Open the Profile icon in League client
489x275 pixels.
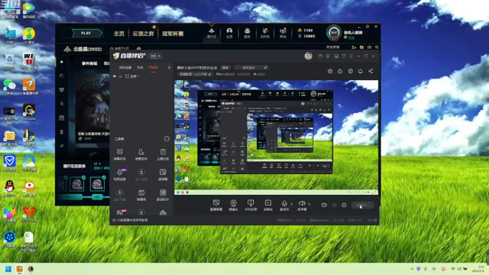point(229,33)
